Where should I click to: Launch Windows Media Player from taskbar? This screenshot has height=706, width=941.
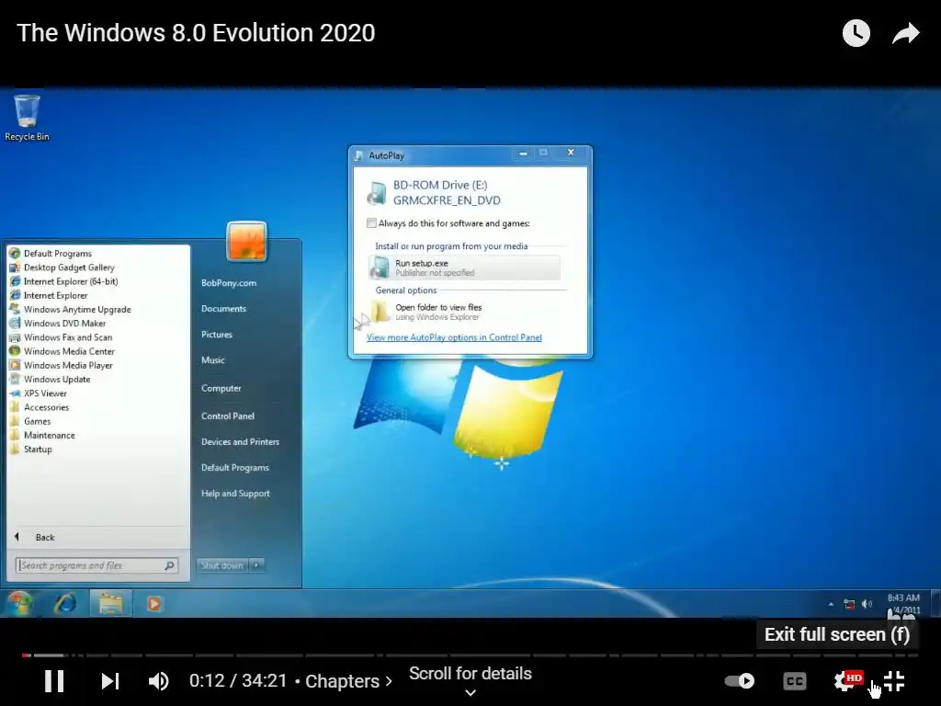pyautogui.click(x=154, y=603)
